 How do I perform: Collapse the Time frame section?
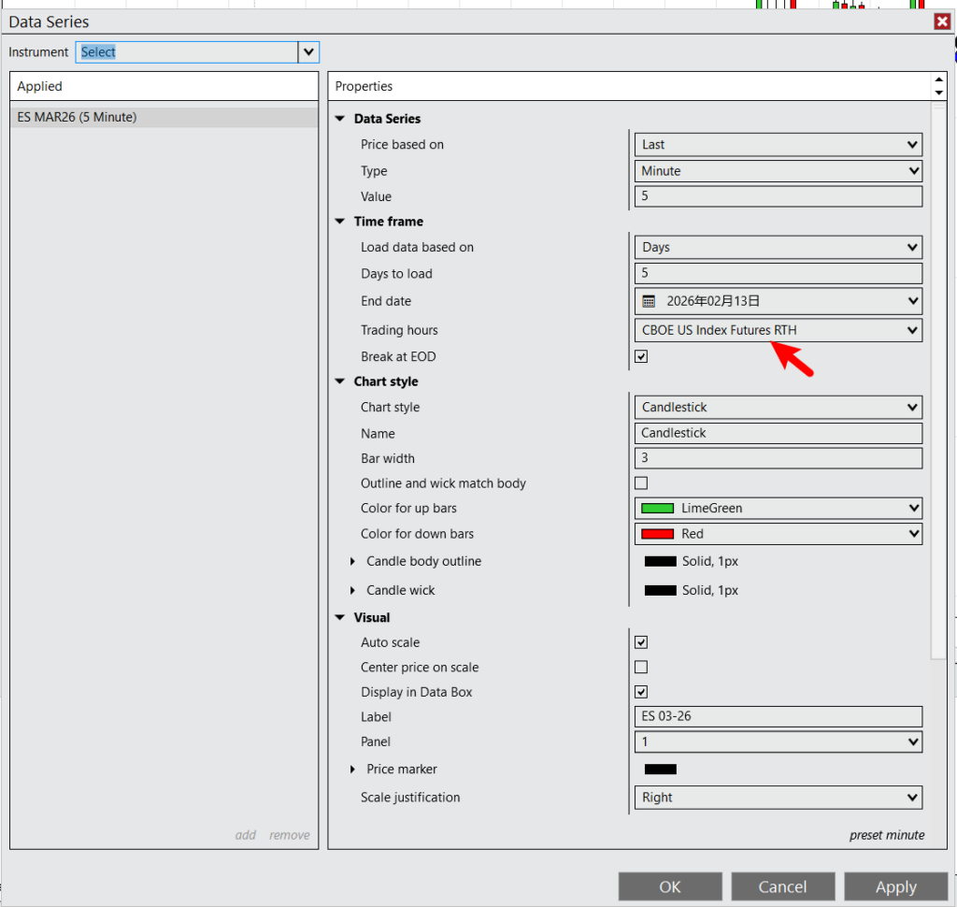coord(340,222)
